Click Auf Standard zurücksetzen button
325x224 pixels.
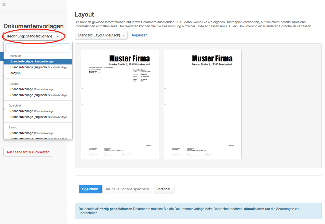28,152
